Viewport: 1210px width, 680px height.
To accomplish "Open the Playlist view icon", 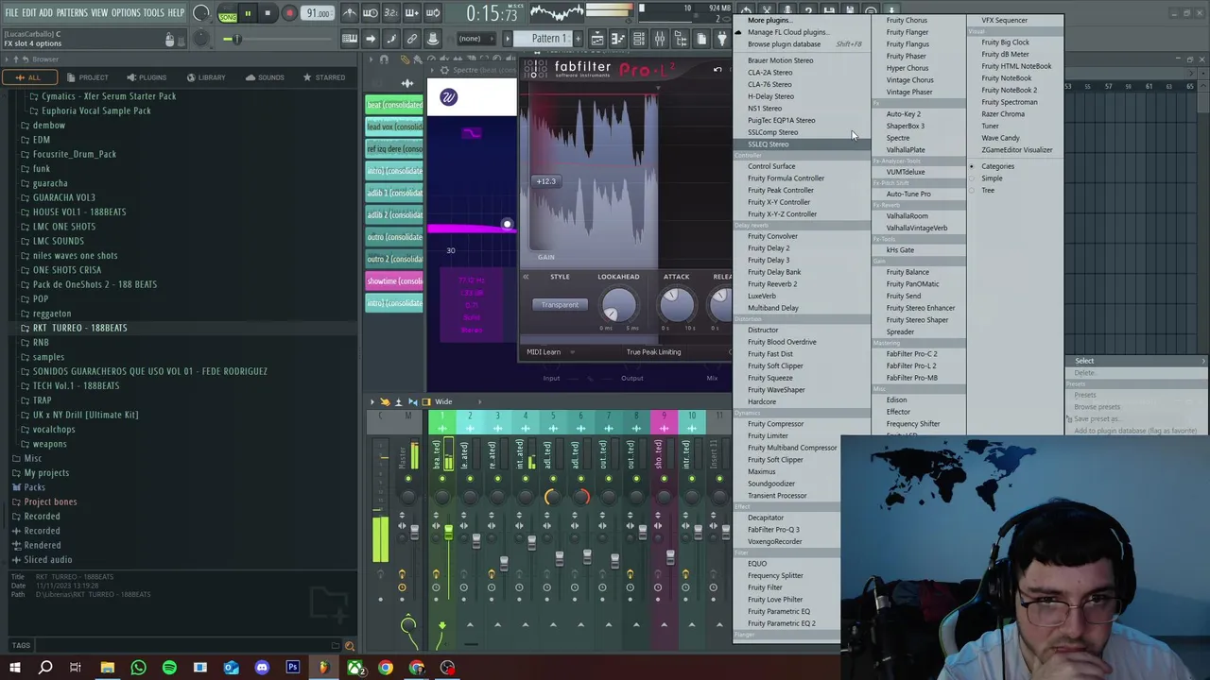I will (596, 39).
